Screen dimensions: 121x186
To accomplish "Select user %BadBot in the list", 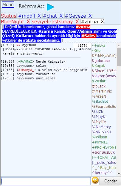I will coord(100,102).
